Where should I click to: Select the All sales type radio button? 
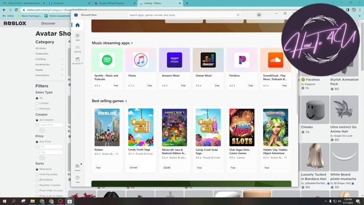click(x=37, y=98)
